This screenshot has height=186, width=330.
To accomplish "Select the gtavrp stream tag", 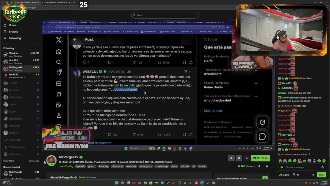I will (92, 166).
